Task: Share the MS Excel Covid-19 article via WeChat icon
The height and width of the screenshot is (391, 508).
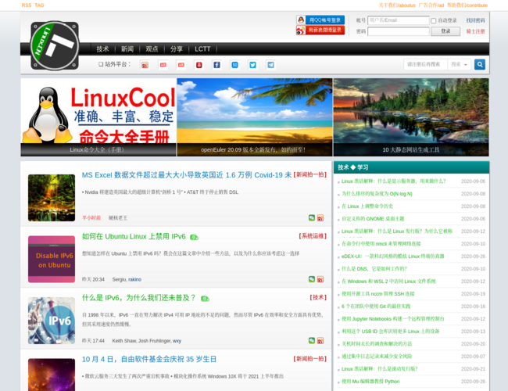Action: (x=312, y=217)
